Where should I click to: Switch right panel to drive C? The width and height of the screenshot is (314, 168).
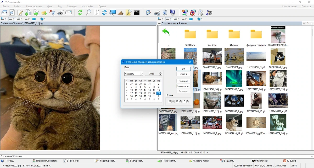(160, 19)
